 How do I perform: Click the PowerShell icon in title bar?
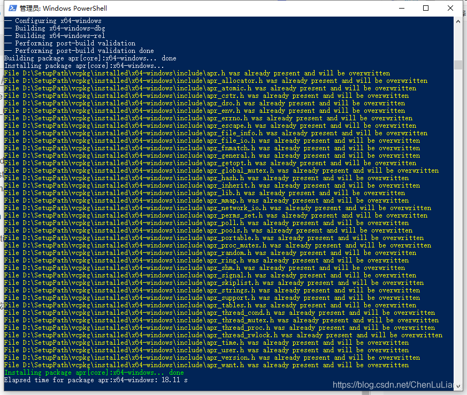12,8
